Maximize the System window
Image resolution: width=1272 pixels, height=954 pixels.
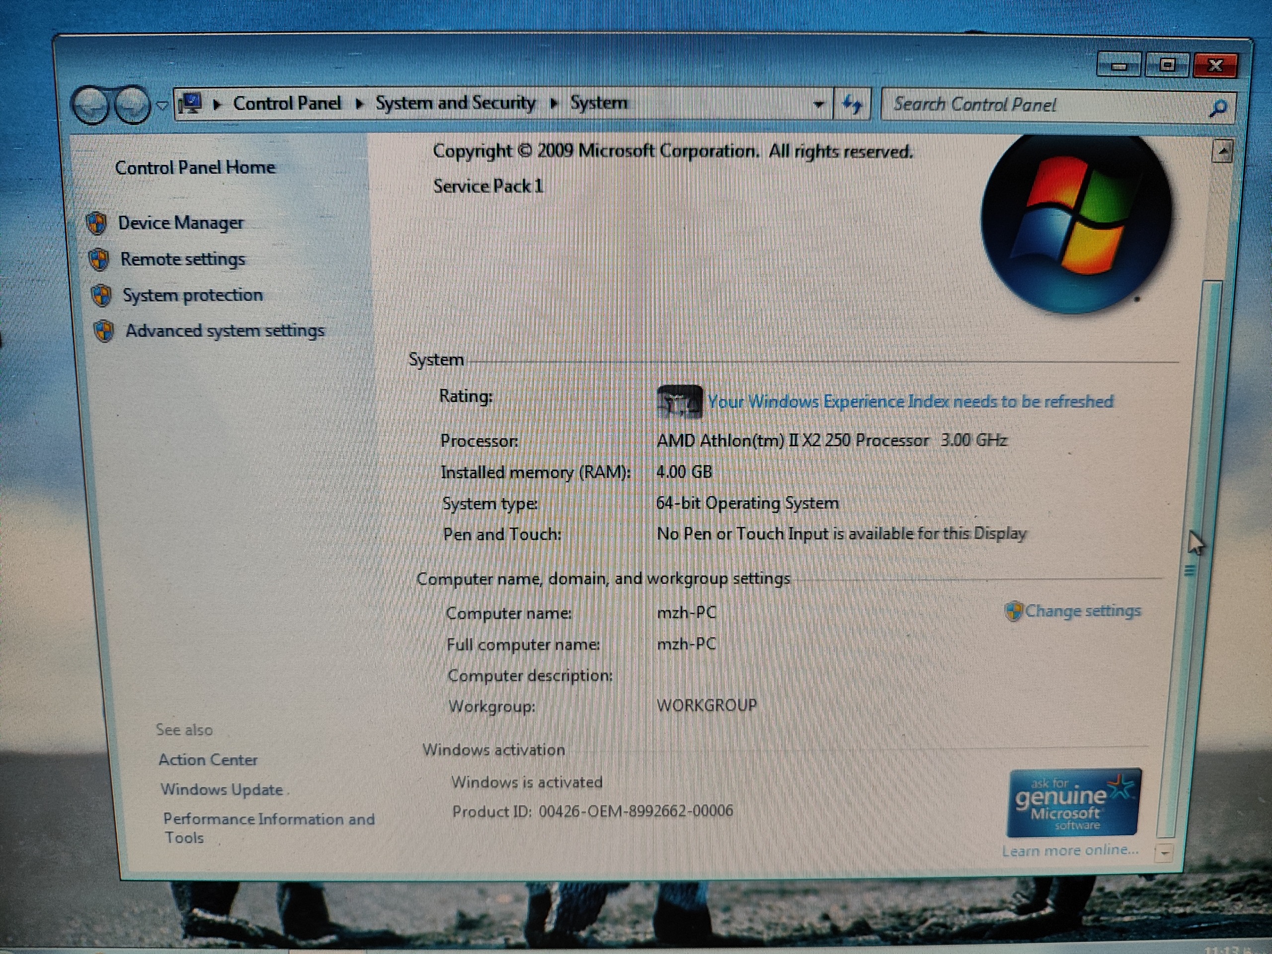[x=1167, y=65]
